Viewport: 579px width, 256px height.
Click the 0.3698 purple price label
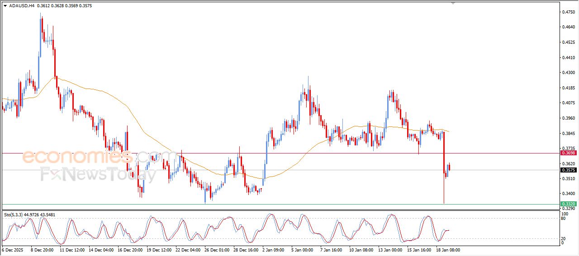[568, 154]
